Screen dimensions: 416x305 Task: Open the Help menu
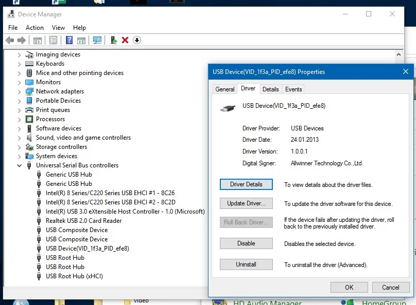click(x=79, y=28)
